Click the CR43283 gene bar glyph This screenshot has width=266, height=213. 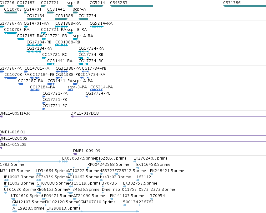coord(132,6)
